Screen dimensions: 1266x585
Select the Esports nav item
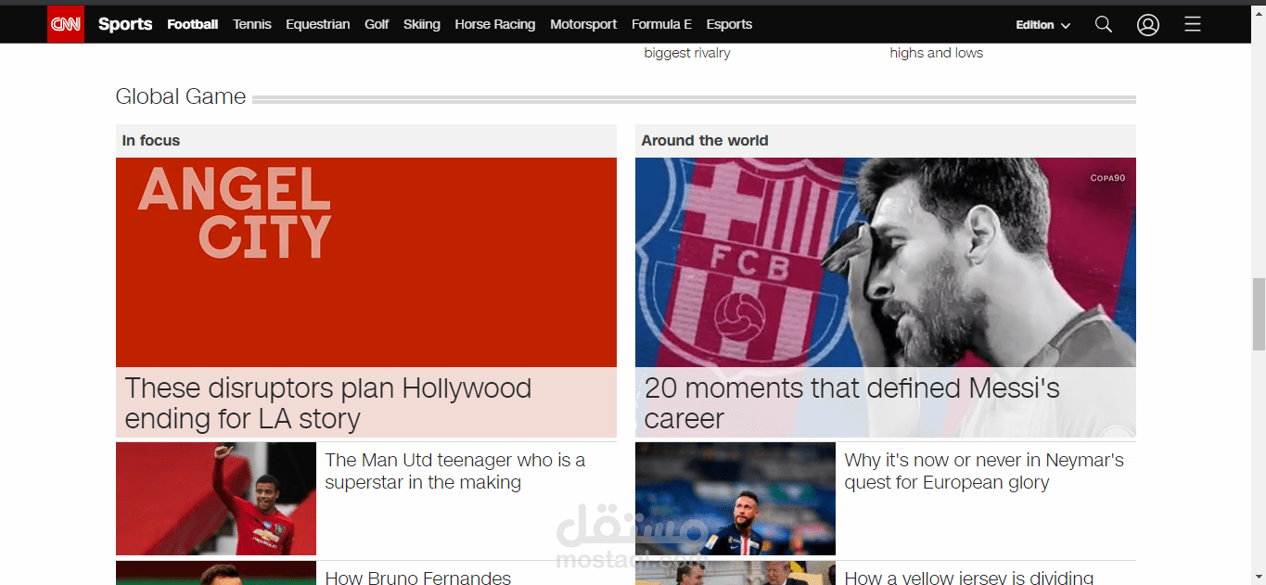pos(729,24)
